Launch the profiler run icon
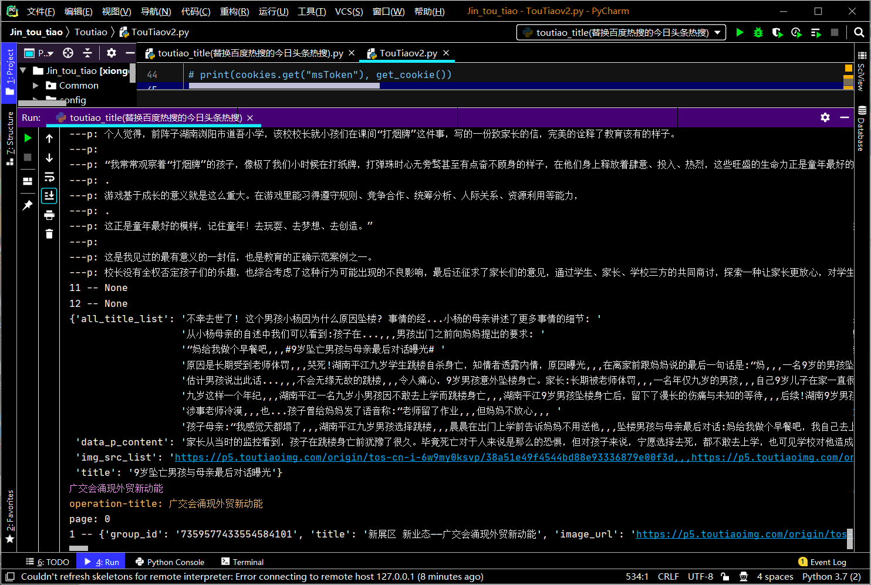Image resolution: width=871 pixels, height=585 pixels. pyautogui.click(x=796, y=33)
